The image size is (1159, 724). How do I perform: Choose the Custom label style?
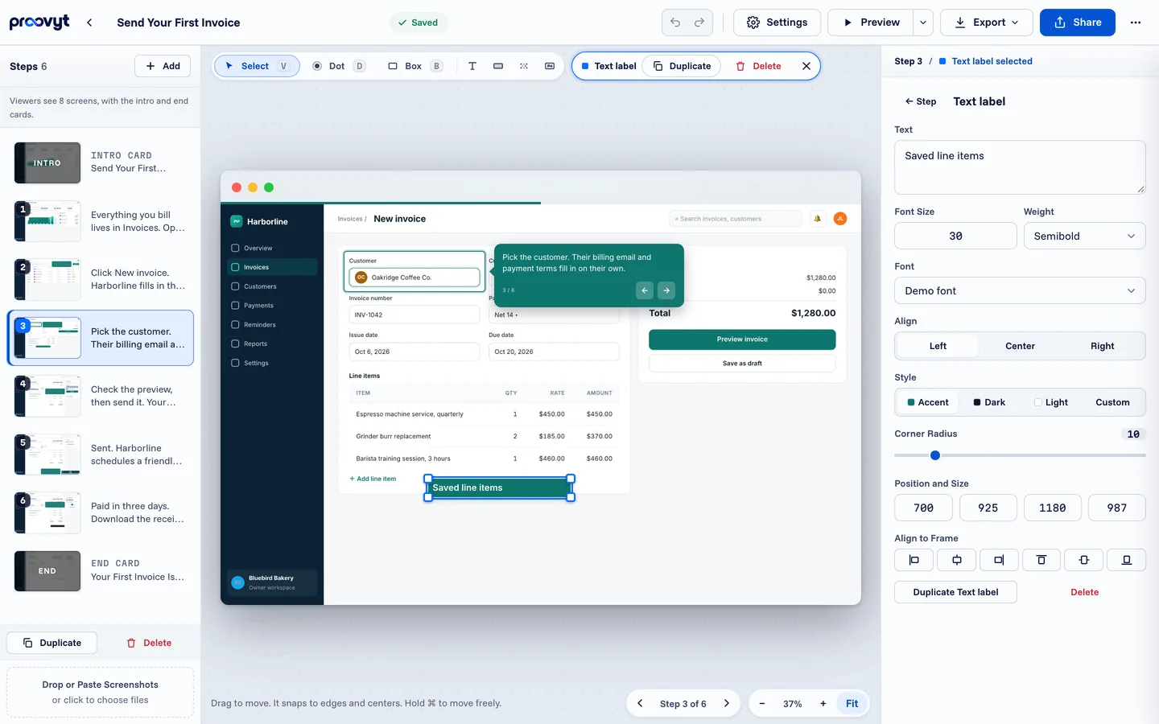[x=1112, y=402]
